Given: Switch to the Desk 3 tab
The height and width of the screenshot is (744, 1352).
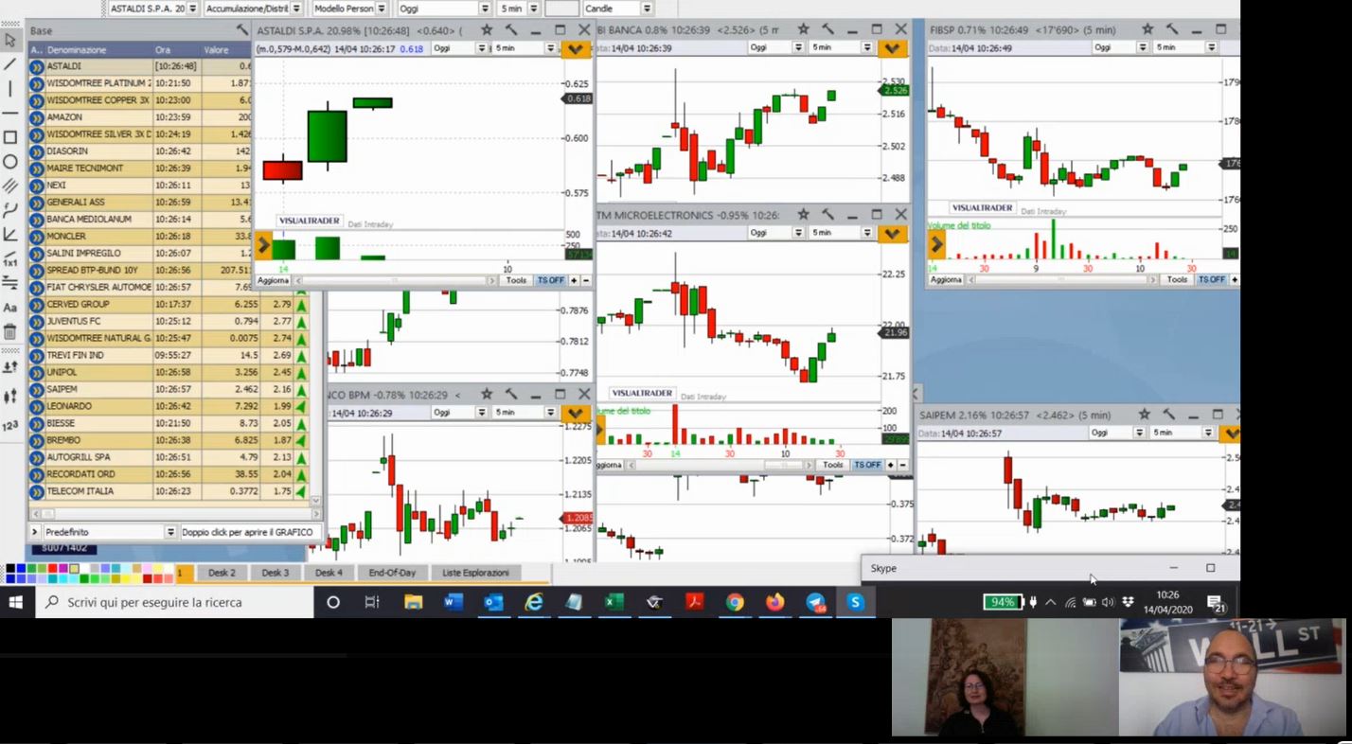Looking at the screenshot, I should tap(276, 573).
